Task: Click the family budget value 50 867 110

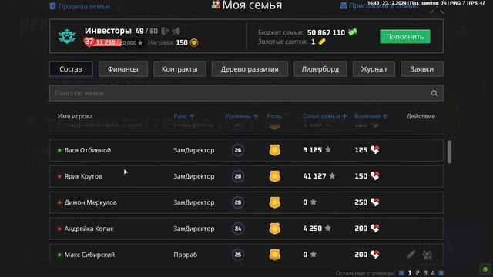Action: pos(326,32)
